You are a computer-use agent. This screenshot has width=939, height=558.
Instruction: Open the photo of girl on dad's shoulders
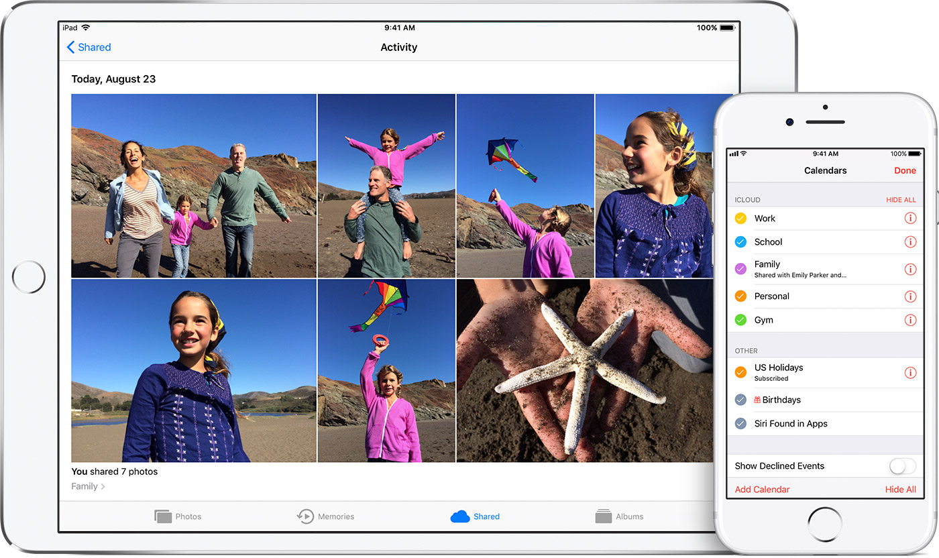[386, 186]
